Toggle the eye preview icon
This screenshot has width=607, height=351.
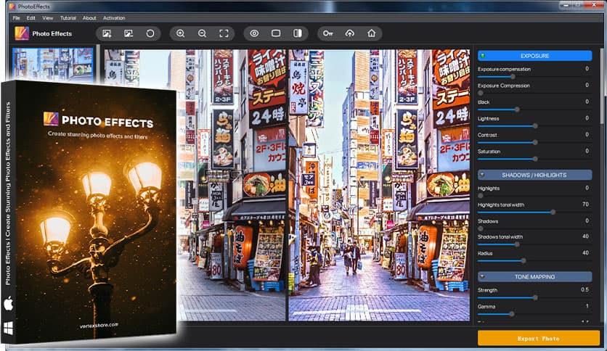(254, 33)
